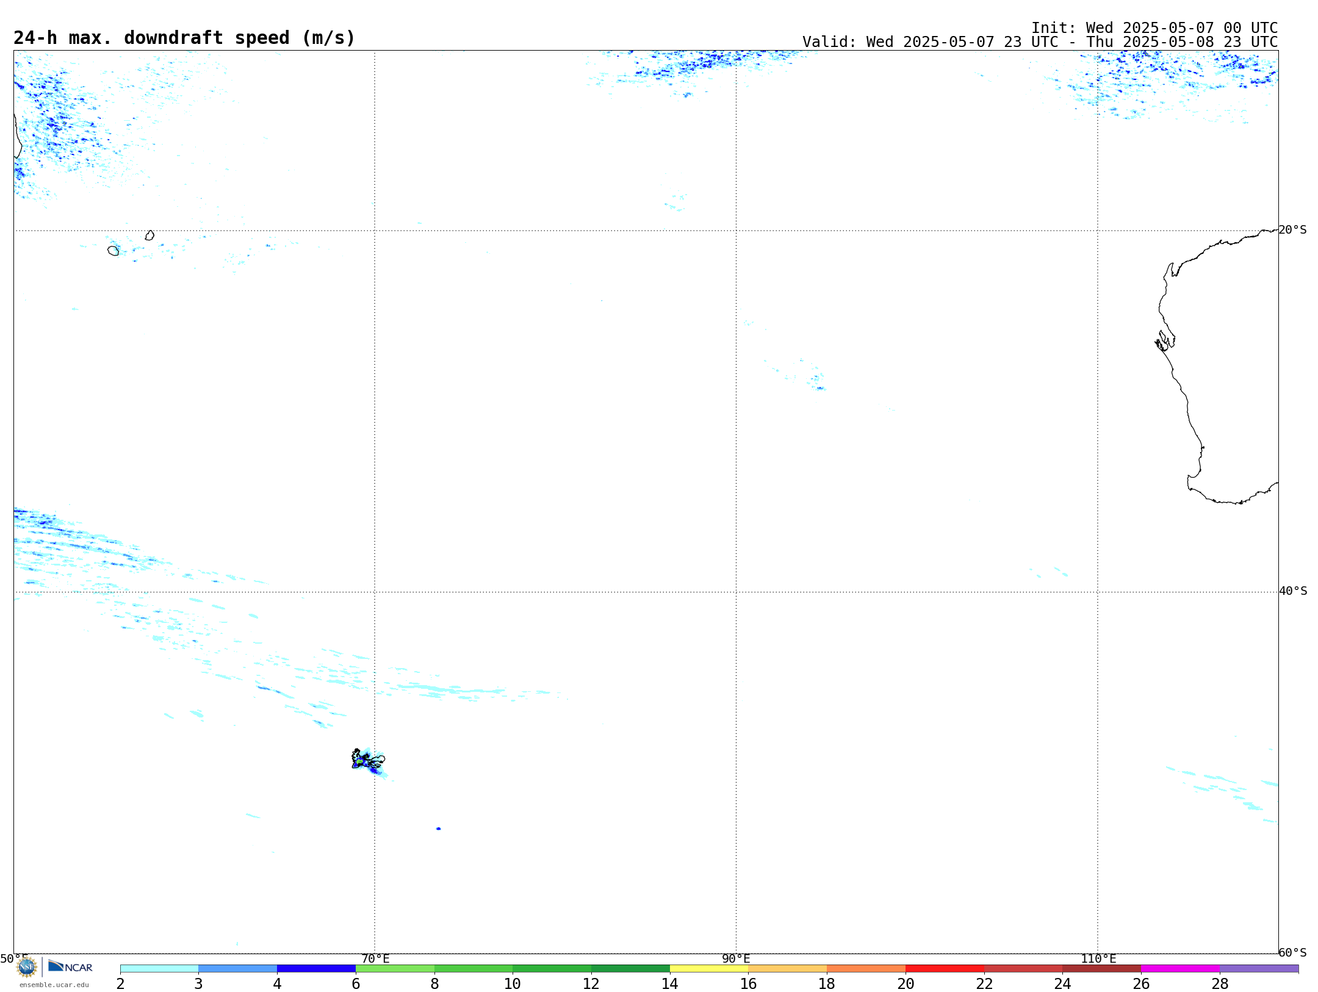Select the light green 6–8 m/s swatch
Image resolution: width=1318 pixels, height=992 pixels.
point(395,969)
